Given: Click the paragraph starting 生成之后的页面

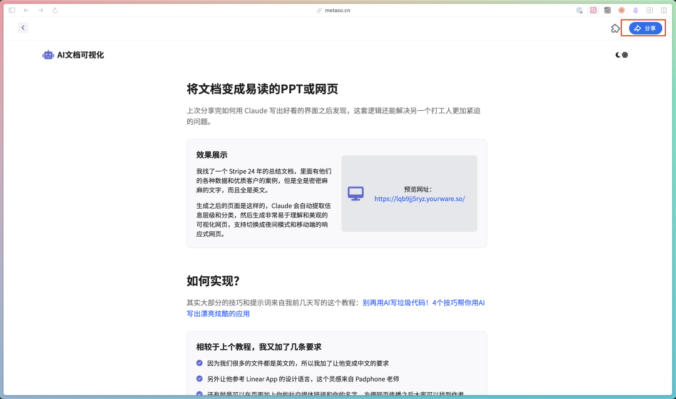Looking at the screenshot, I should pyautogui.click(x=264, y=220).
